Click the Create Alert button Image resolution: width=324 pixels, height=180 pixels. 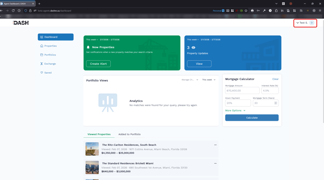(98, 64)
